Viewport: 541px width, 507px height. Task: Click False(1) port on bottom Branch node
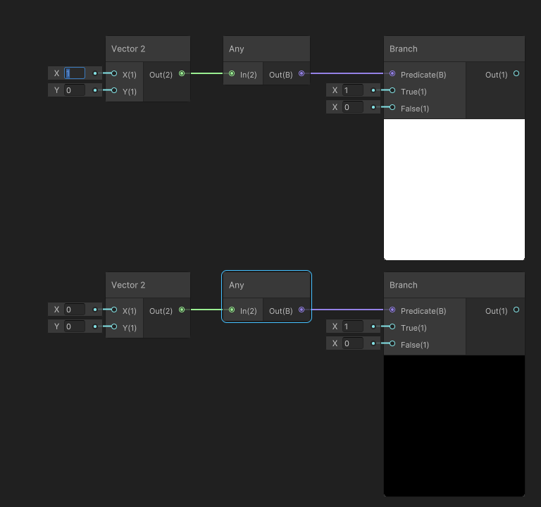392,343
